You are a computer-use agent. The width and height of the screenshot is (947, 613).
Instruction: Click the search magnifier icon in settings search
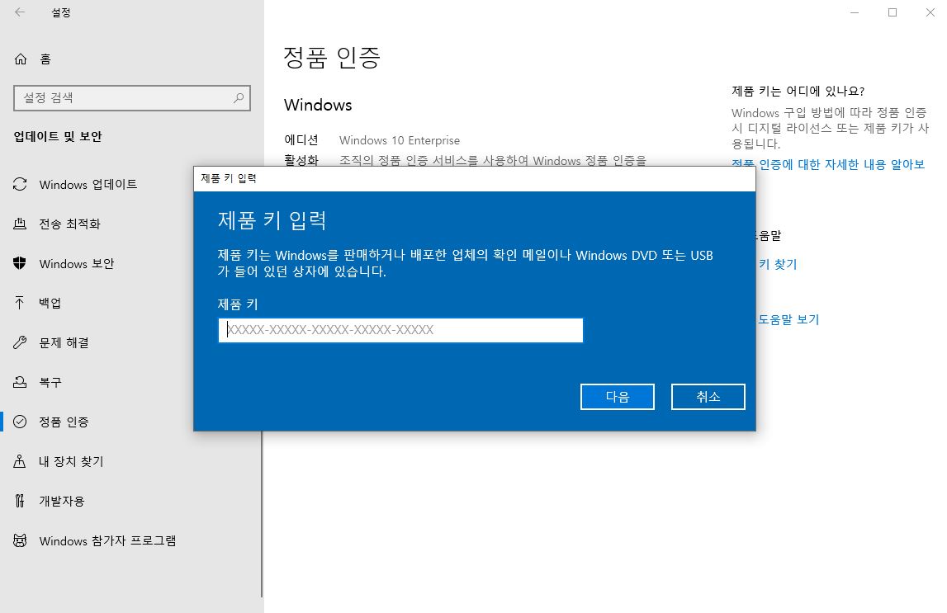tap(239, 97)
